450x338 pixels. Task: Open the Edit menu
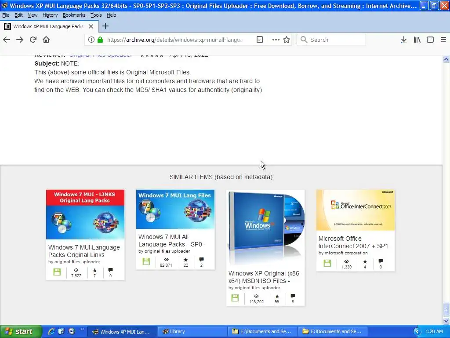coord(18,15)
